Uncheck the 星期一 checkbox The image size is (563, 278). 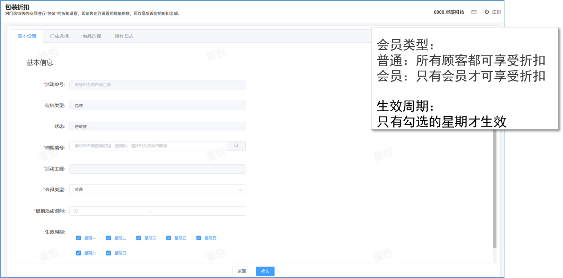tap(78, 238)
